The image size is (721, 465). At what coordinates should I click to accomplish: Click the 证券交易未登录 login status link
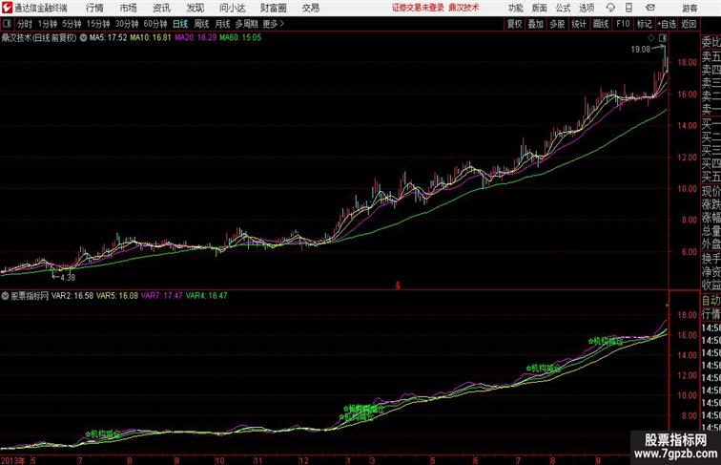pos(419,8)
